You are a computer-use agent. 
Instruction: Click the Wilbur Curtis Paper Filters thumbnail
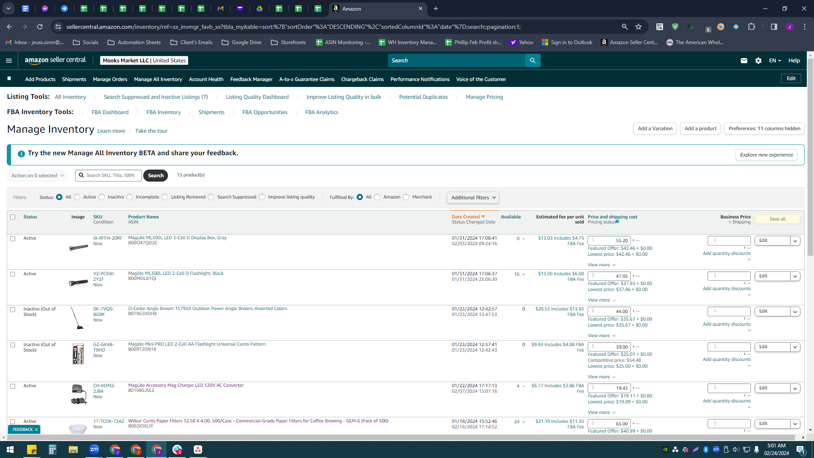[78, 428]
